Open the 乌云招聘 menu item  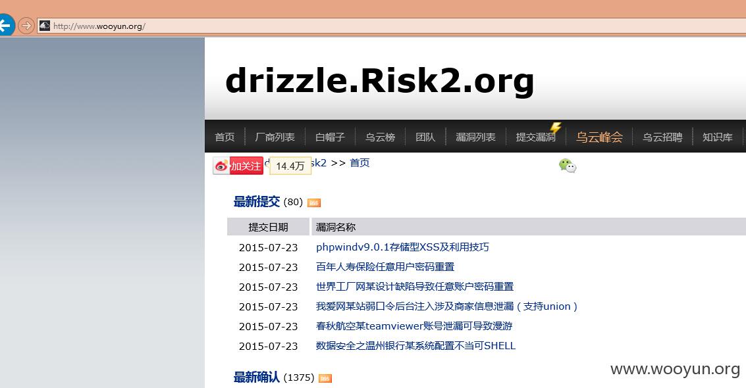point(662,137)
